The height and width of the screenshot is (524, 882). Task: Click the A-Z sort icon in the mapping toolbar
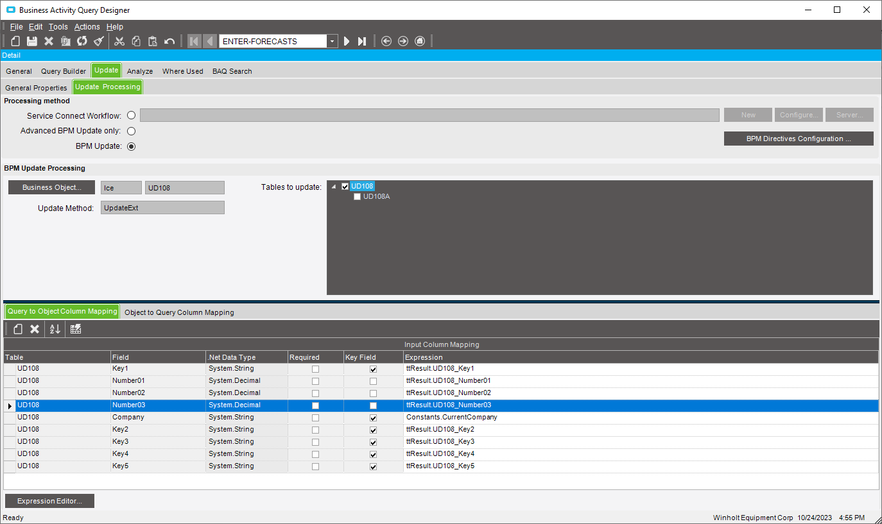click(55, 328)
